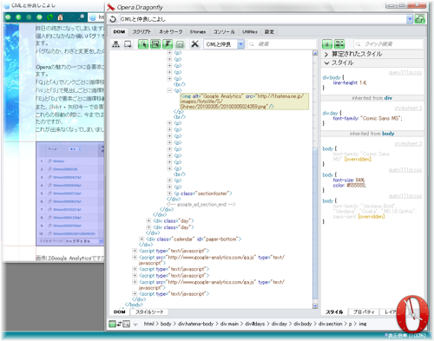The width and height of the screenshot is (434, 341).
Task: Click the green panel icon in status bar
Action: click(112, 324)
